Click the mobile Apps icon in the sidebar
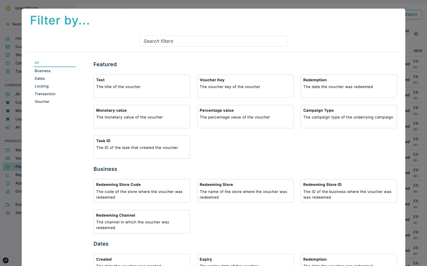 coord(7,183)
